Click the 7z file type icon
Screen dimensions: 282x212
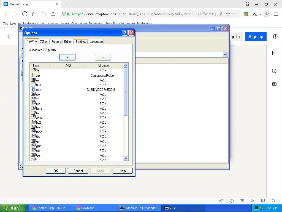33,70
